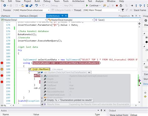
Task: Click the magnifier visualizer next to Empty
Action: point(56,100)
